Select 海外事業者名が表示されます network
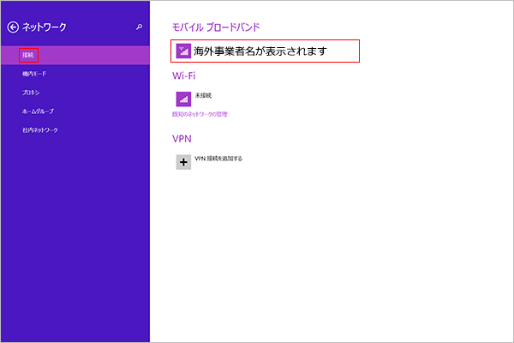 click(x=265, y=51)
